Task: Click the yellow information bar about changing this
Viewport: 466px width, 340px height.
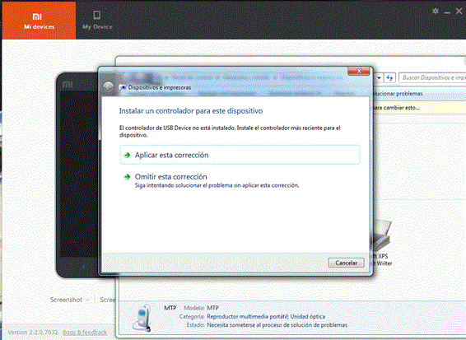Action: tap(418, 108)
